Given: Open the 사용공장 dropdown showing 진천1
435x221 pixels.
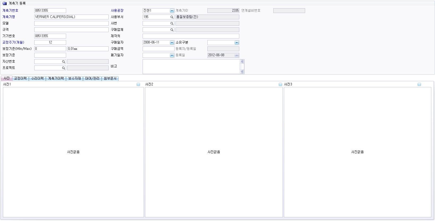Looking at the screenshot, I should (x=172, y=11).
